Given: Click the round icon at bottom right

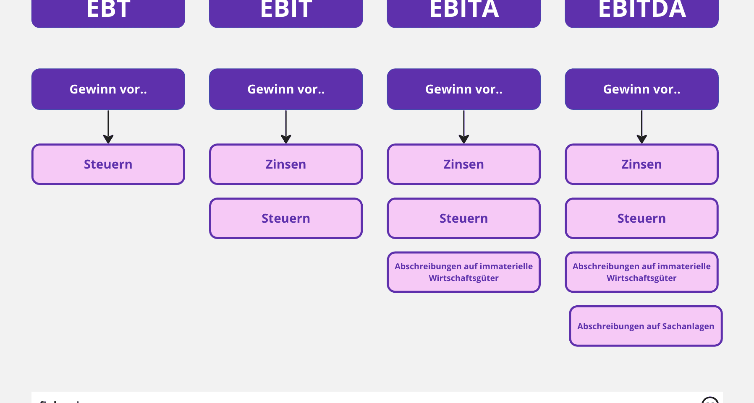Looking at the screenshot, I should [x=710, y=400].
